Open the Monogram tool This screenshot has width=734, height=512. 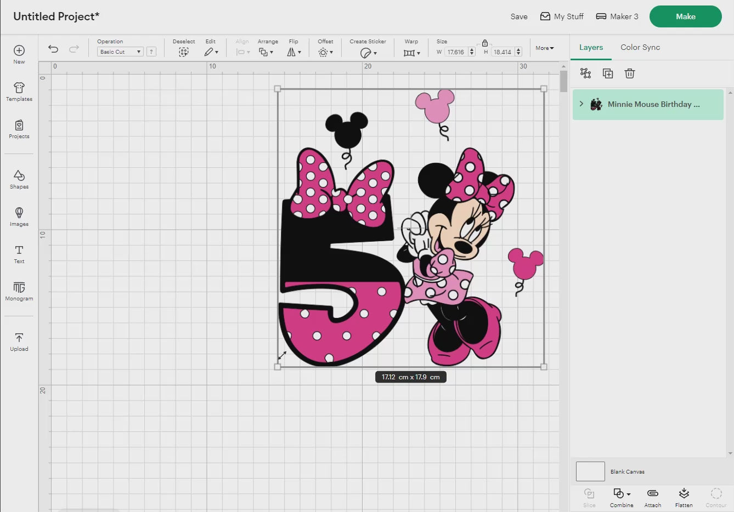[x=19, y=291]
